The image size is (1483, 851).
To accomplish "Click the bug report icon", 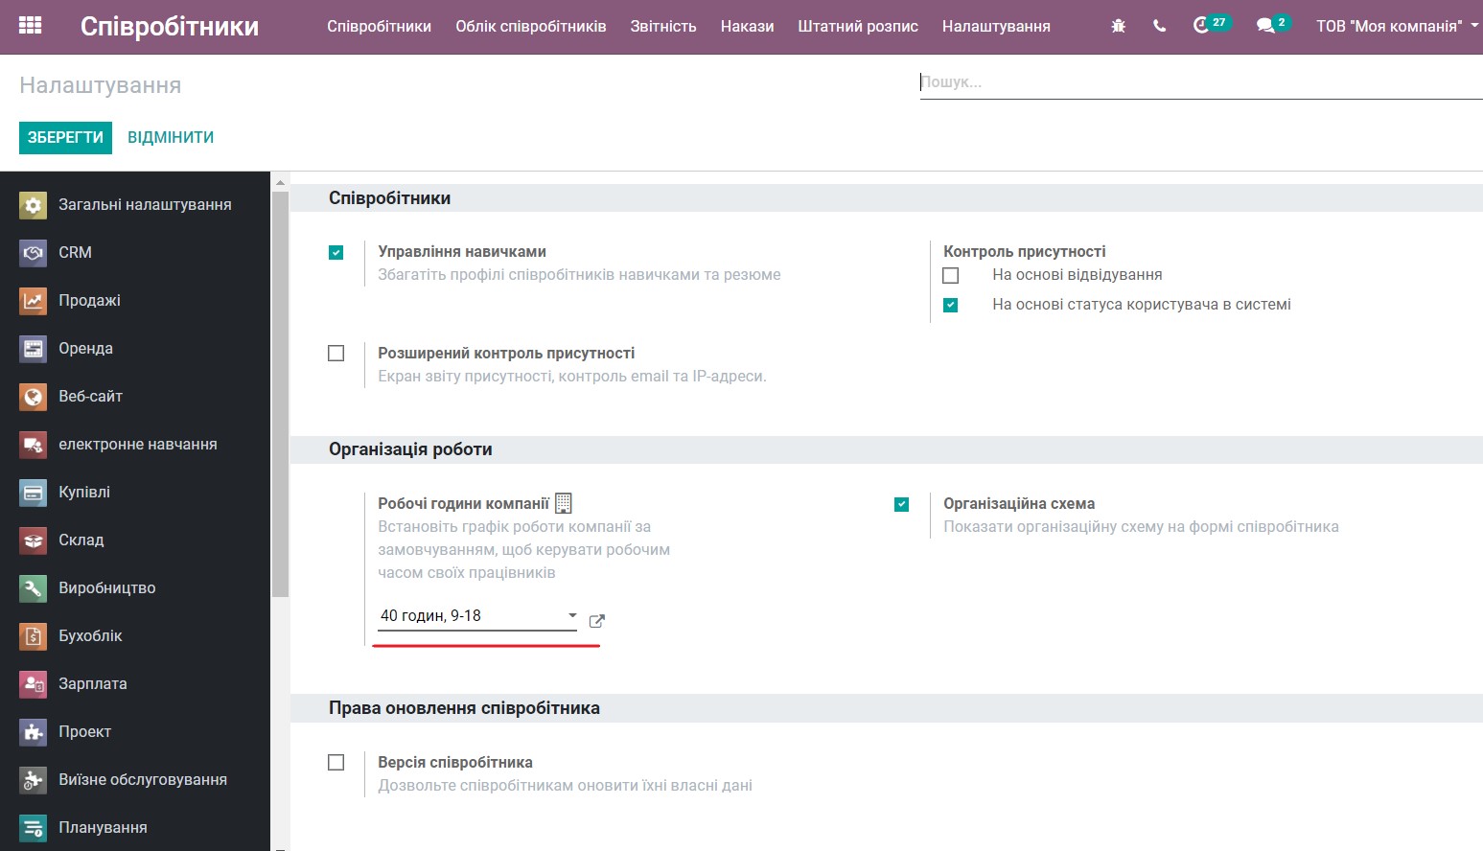I will coord(1118,26).
